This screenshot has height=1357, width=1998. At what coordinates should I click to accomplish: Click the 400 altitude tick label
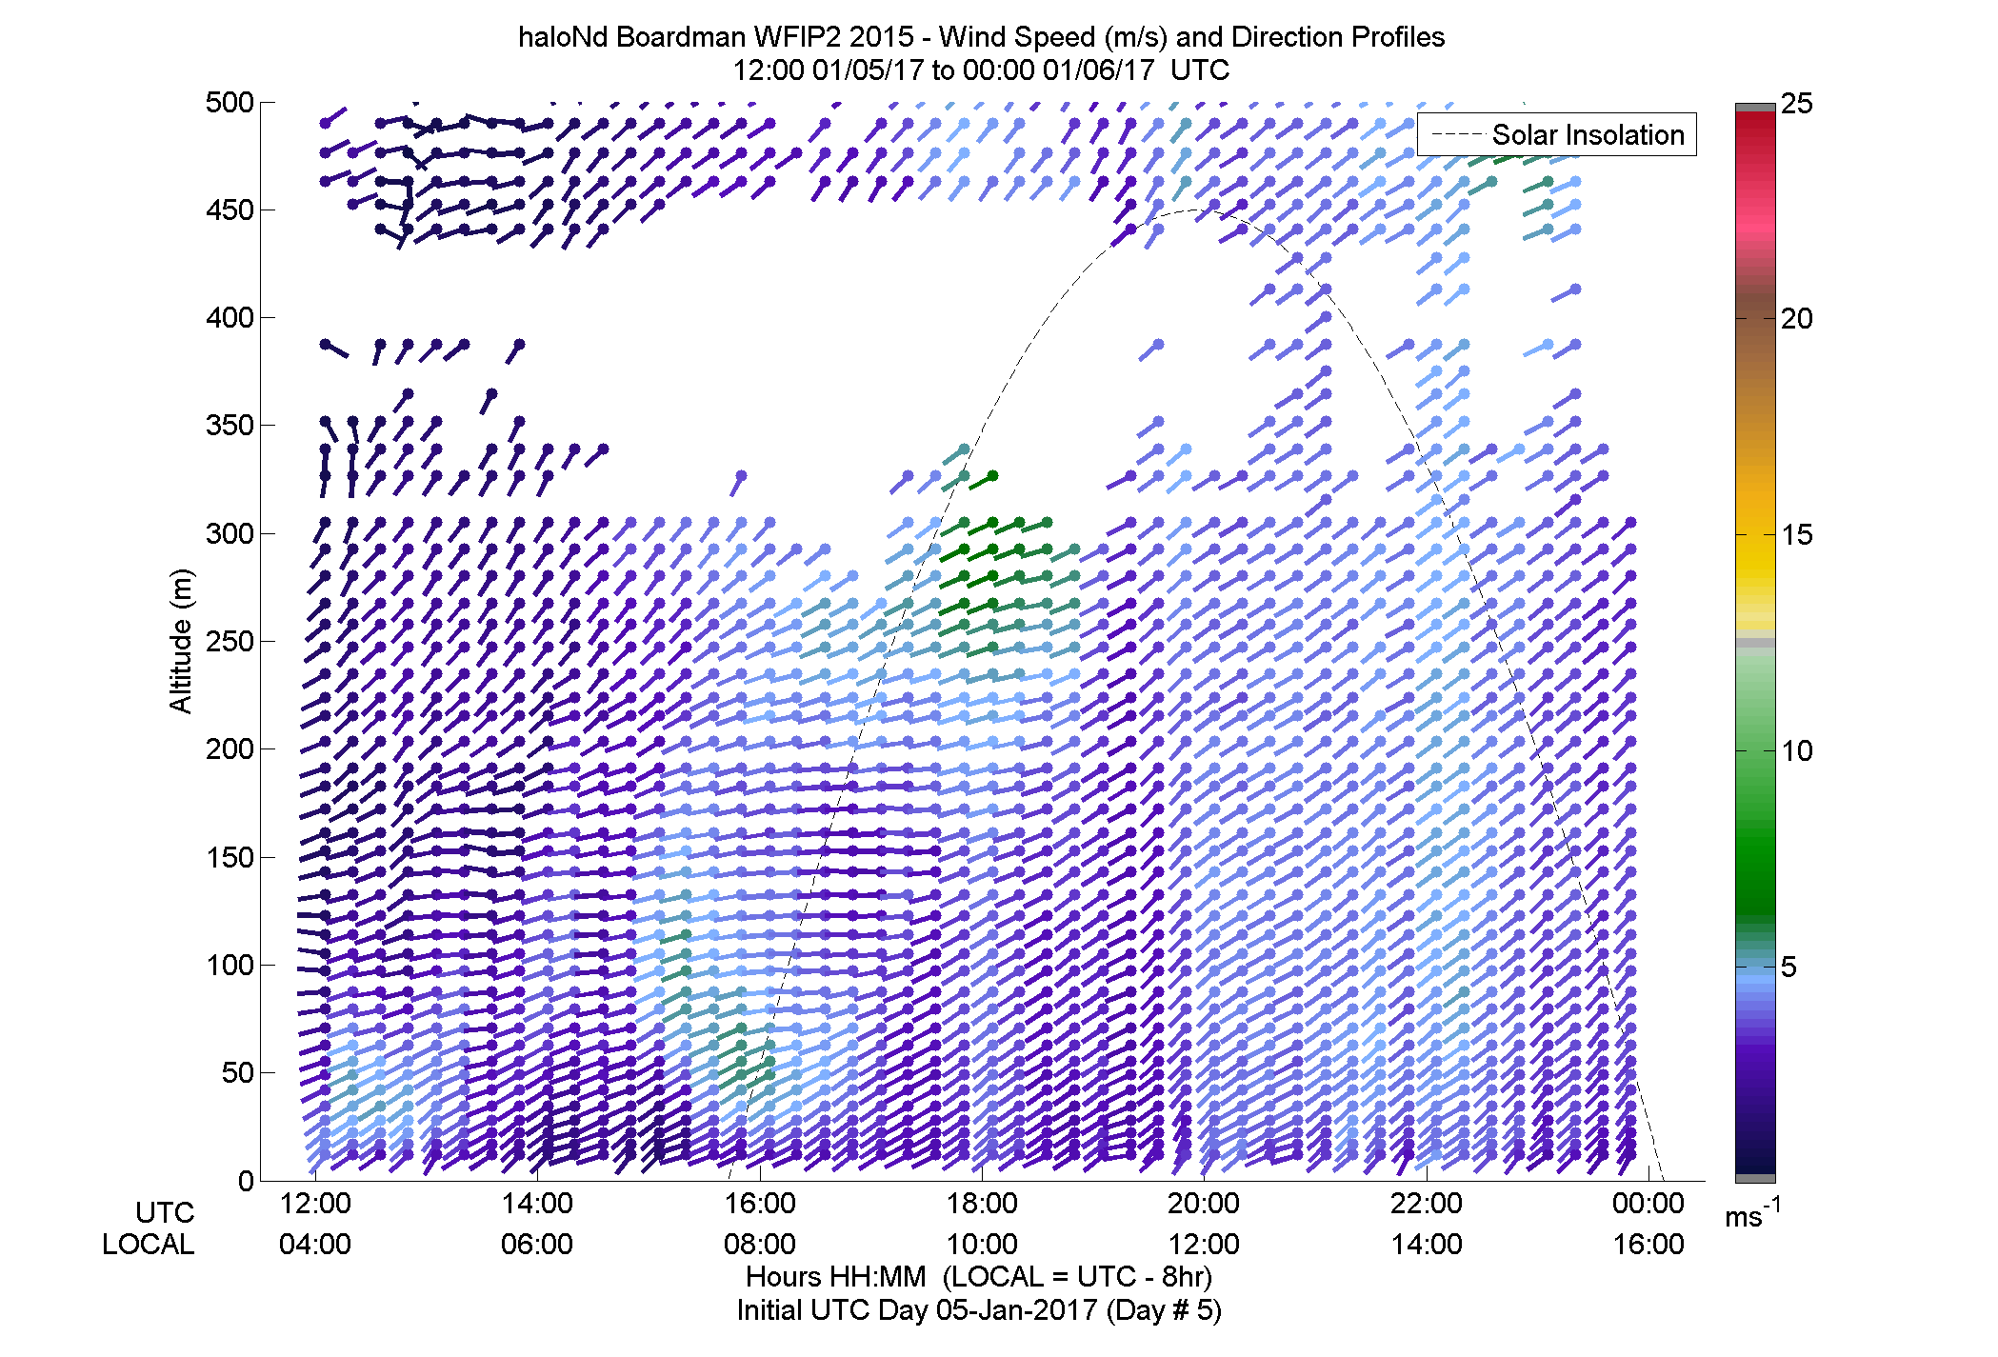point(230,317)
